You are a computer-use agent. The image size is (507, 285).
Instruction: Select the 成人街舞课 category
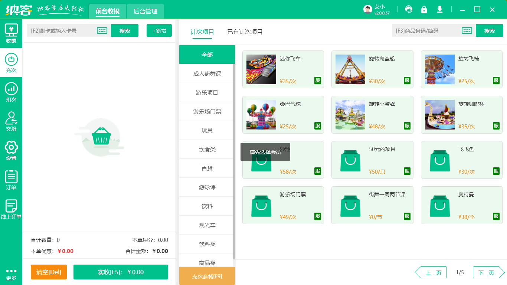point(207,73)
